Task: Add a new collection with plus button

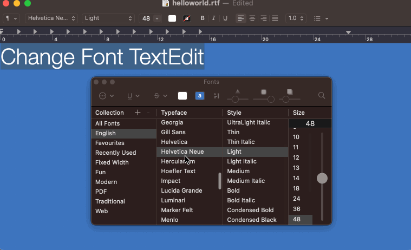Action: pyautogui.click(x=138, y=113)
